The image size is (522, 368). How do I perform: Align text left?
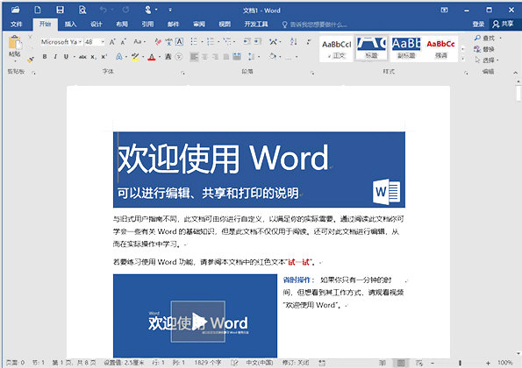[x=194, y=57]
